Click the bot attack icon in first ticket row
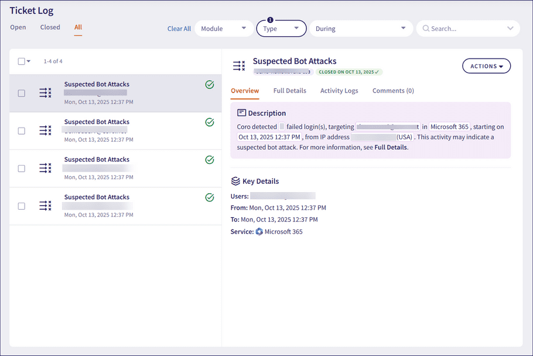This screenshot has width=533, height=356. (x=45, y=93)
